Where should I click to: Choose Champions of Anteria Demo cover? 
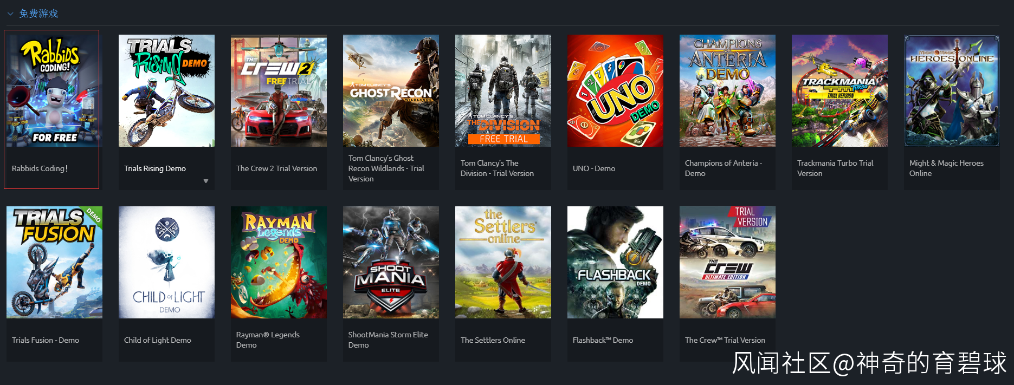coord(727,91)
